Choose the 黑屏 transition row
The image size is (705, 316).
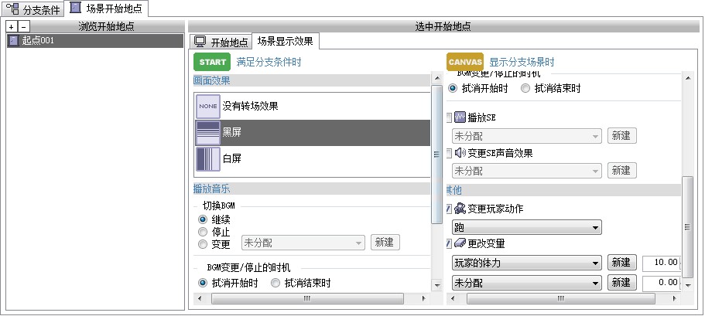[313, 132]
